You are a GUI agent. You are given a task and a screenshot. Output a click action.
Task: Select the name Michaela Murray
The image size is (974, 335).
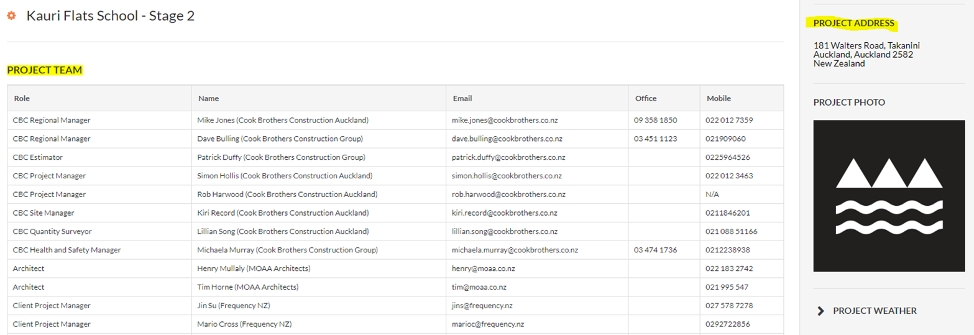click(226, 250)
